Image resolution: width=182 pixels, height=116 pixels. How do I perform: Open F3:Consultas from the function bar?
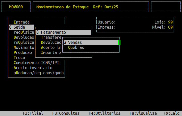click(x=66, y=113)
